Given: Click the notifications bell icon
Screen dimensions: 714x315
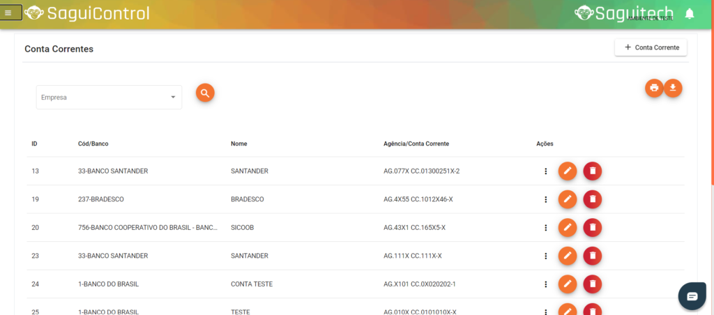Looking at the screenshot, I should (x=690, y=13).
